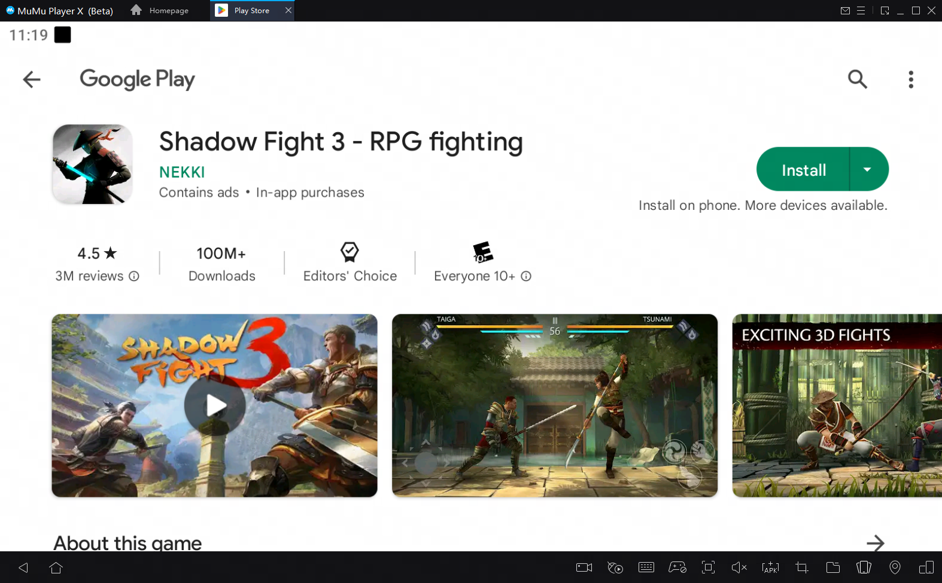This screenshot has width=942, height=583.
Task: Toggle mute with the speaker icon
Action: point(739,567)
